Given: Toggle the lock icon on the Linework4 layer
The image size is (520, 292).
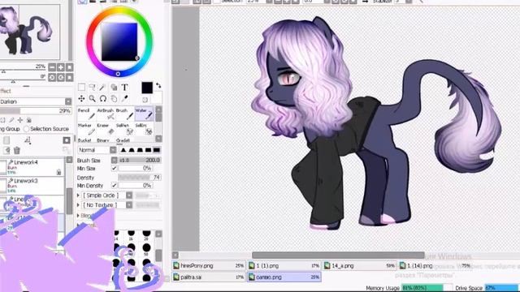Looking at the screenshot, I should click(58, 172).
